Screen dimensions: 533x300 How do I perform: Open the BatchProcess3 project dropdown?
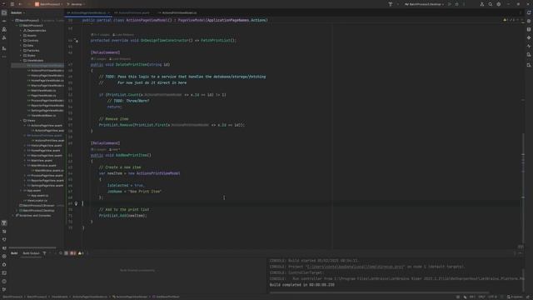[49, 4]
